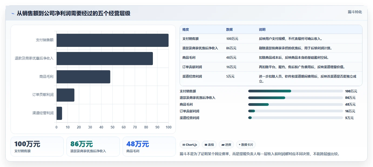Image resolution: width=373 pixels, height=167 pixels.
Task: Click the 5万元 progress bar for 渠道经营利润
Action: [295, 118]
